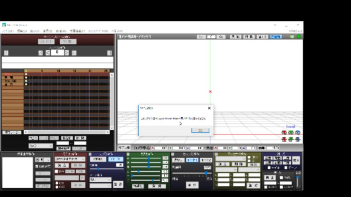Click the yellow-green icon in viewport header
The image size is (351, 197).
pos(292,36)
